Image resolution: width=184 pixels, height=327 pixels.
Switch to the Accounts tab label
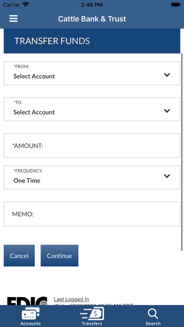click(31, 323)
